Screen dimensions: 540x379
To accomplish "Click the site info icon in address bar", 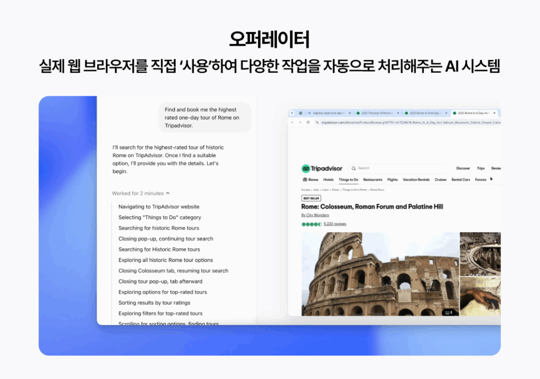I will pyautogui.click(x=317, y=123).
